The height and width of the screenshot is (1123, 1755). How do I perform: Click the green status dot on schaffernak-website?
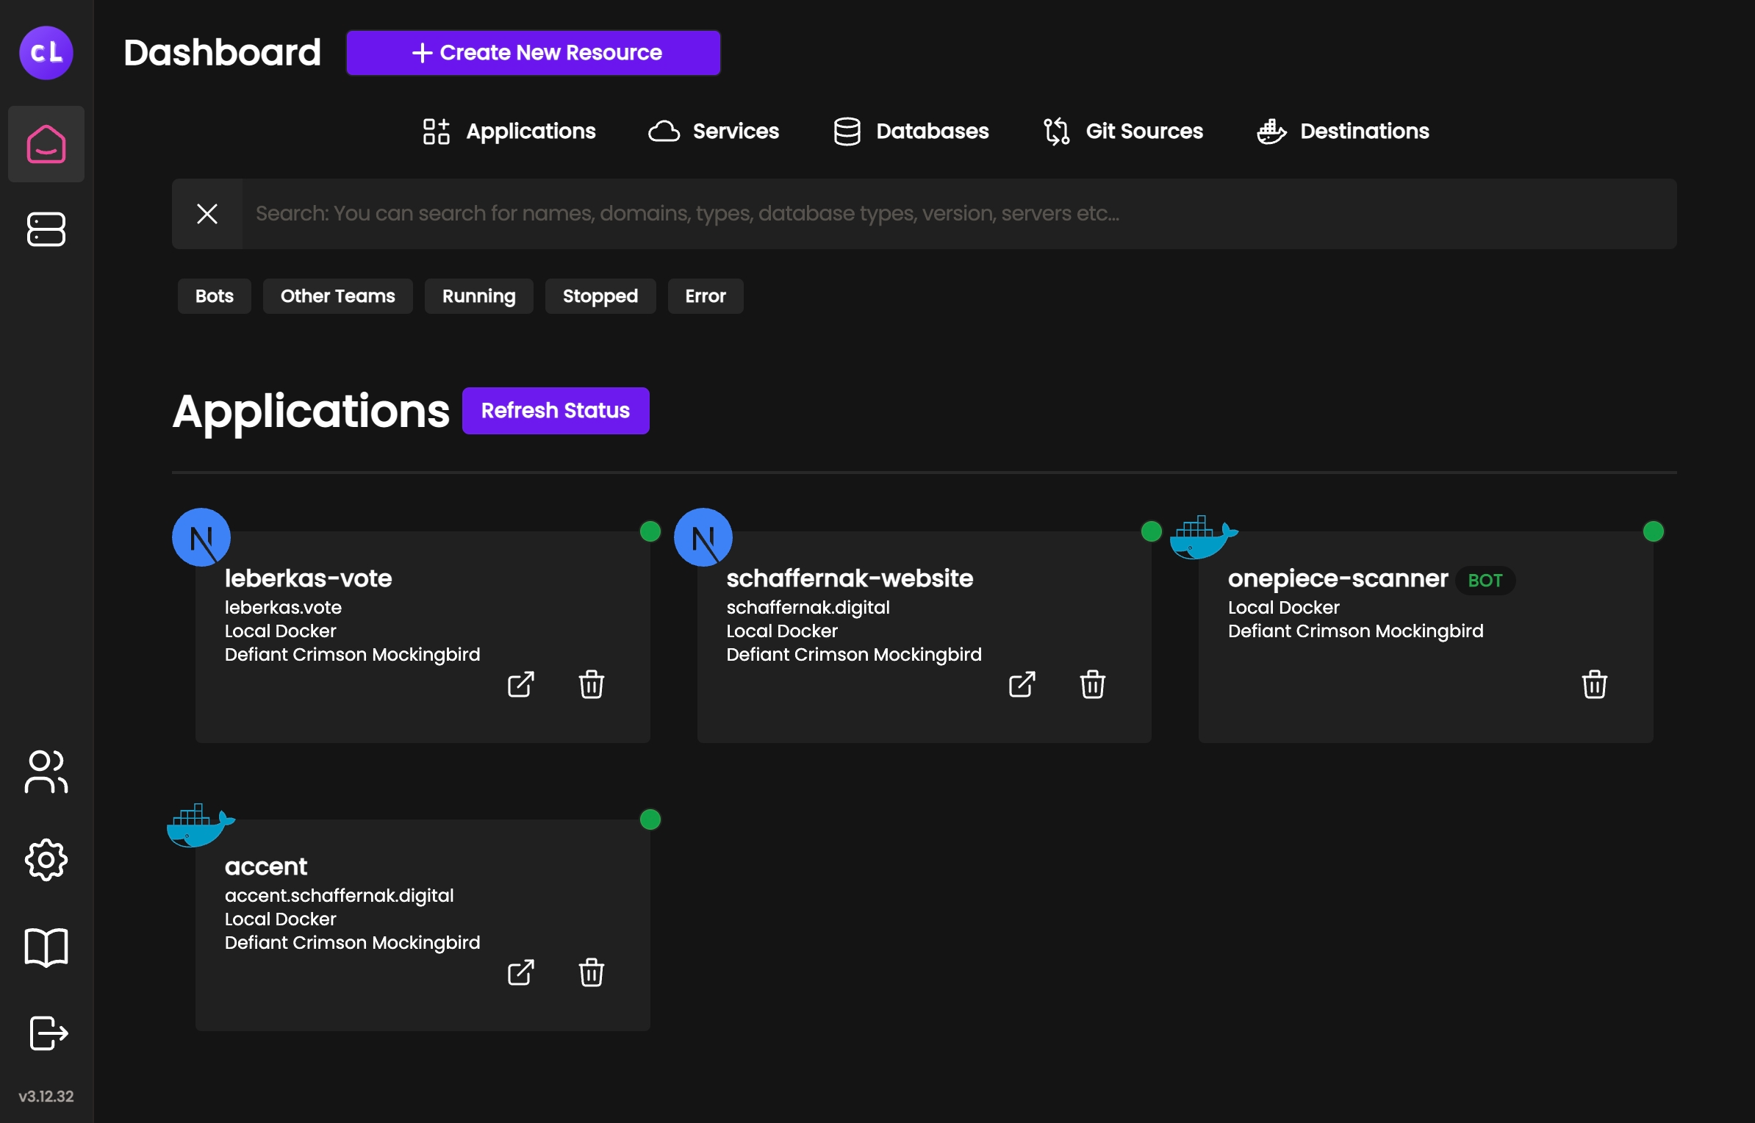(x=1152, y=531)
